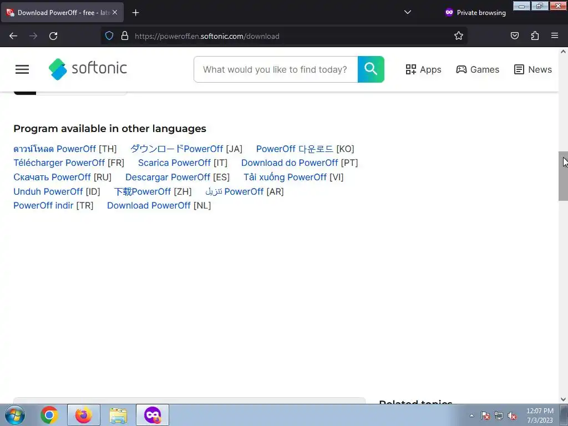Open the taskbar clock and date

(x=540, y=415)
